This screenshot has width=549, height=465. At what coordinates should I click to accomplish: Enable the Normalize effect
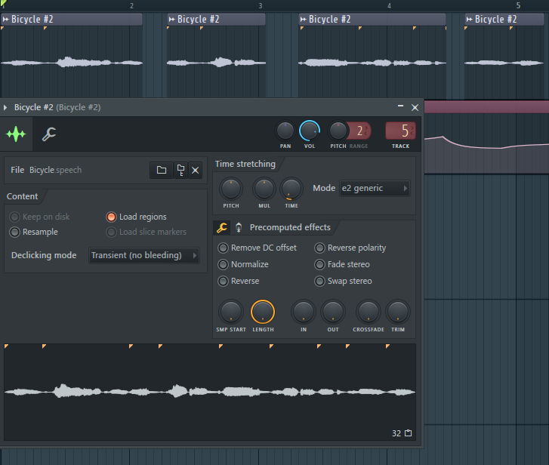243,264
